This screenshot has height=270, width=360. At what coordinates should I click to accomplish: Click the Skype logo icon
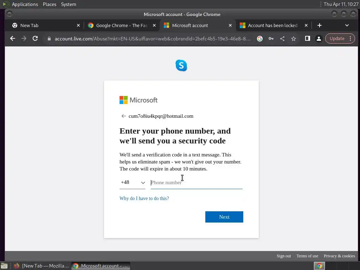tap(181, 65)
